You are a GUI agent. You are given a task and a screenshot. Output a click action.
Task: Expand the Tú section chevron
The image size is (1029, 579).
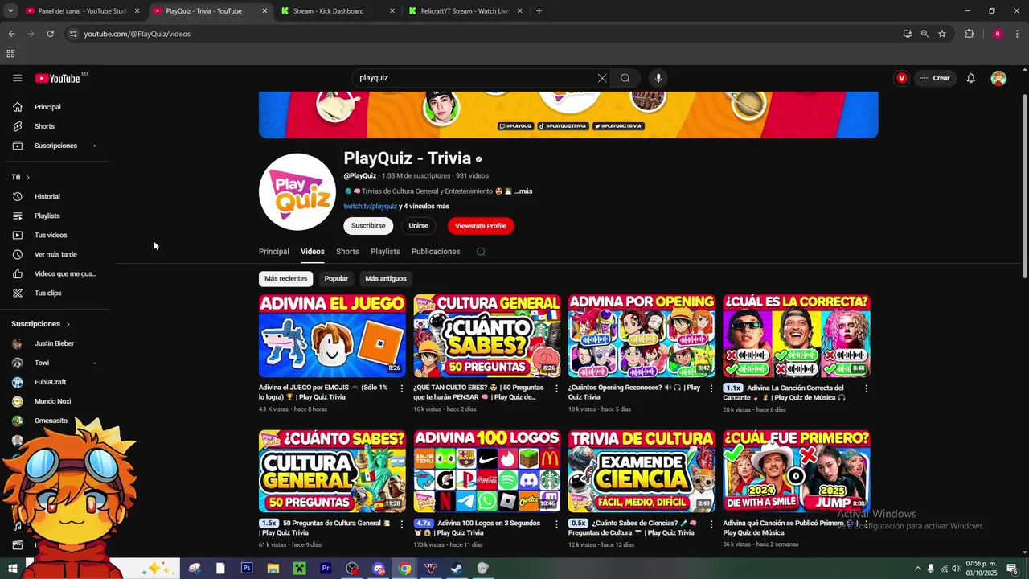pyautogui.click(x=27, y=177)
